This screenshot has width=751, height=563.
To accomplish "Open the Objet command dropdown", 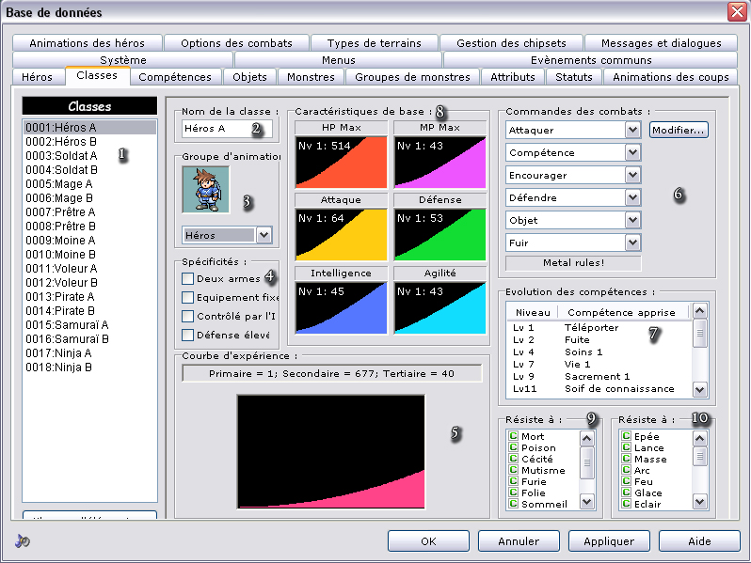I will click(632, 220).
